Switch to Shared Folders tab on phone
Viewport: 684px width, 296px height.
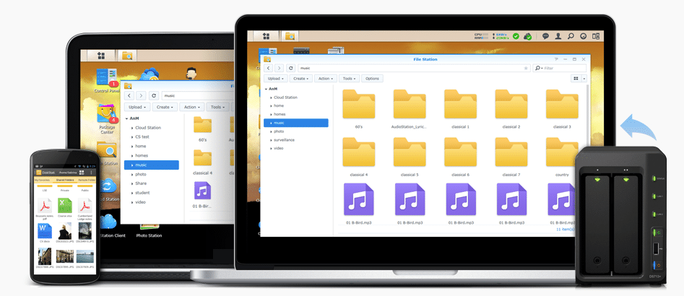pyautogui.click(x=64, y=180)
